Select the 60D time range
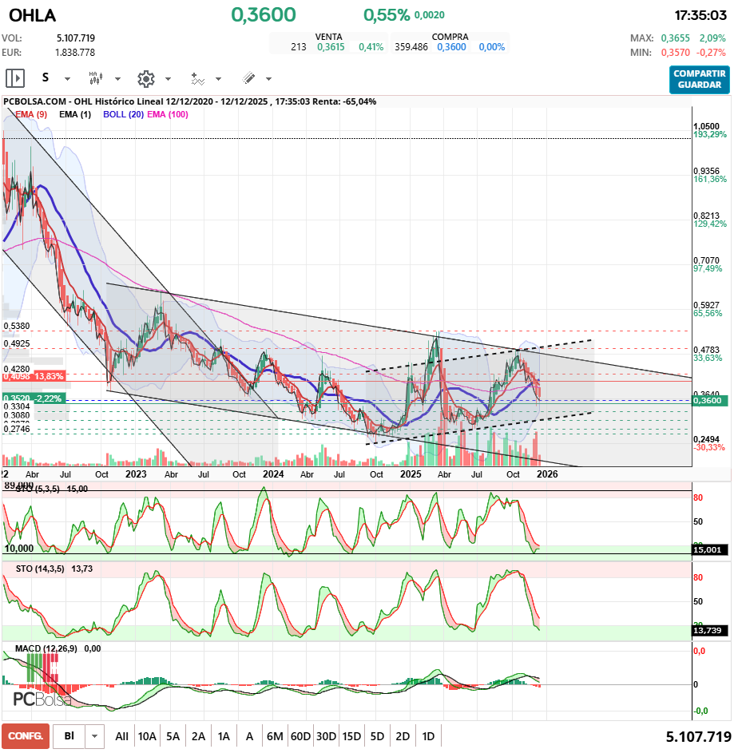Image resolution: width=742 pixels, height=753 pixels. pos(300,736)
